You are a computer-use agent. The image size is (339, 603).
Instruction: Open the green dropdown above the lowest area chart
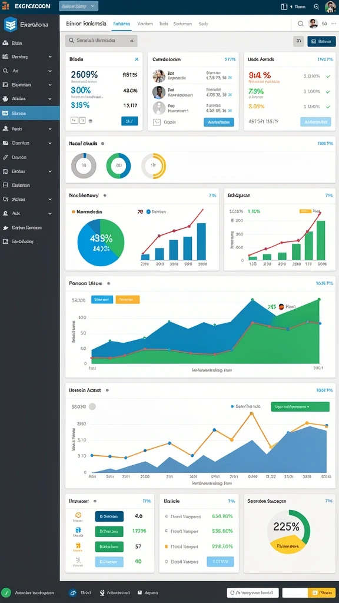click(300, 406)
